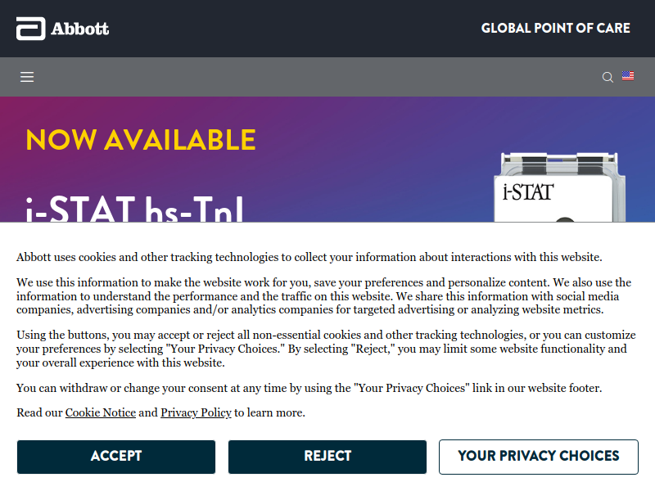
Task: Open the Cookie Notice link
Action: (x=100, y=412)
